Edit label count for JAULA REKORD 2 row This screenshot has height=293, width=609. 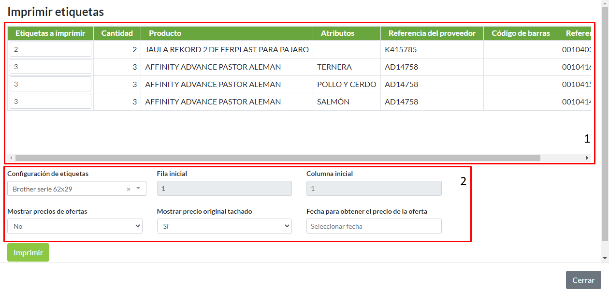(x=50, y=49)
